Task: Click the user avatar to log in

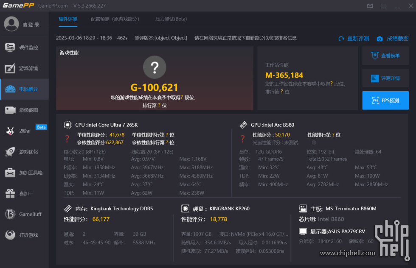Action: click(11, 24)
